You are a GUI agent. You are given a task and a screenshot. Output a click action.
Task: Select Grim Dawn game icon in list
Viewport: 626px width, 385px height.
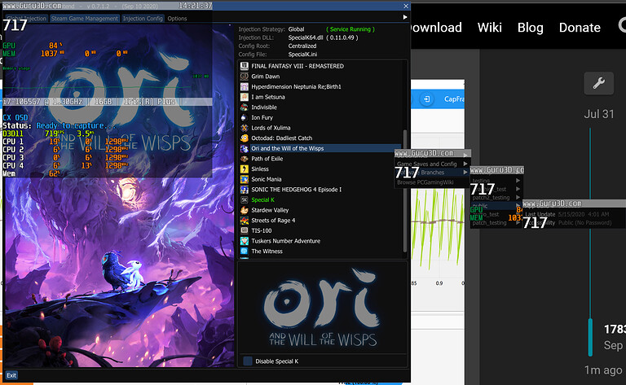(x=245, y=77)
